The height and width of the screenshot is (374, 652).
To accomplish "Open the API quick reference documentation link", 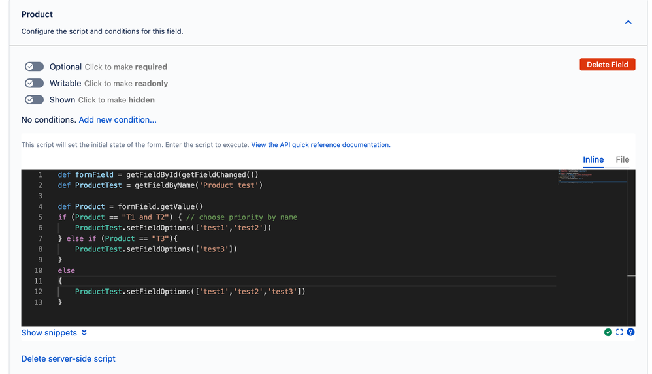I will pyautogui.click(x=321, y=145).
